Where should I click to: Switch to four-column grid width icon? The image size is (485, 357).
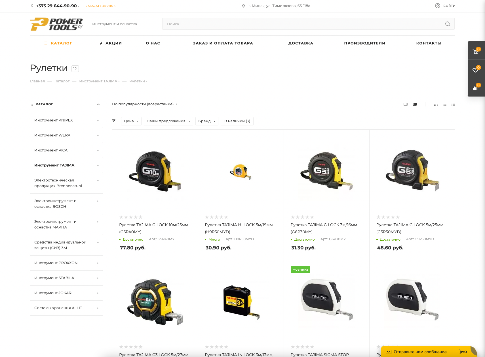[415, 104]
